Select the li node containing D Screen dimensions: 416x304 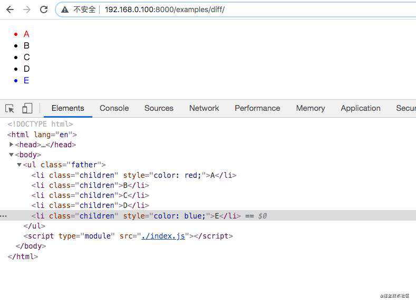coord(90,205)
